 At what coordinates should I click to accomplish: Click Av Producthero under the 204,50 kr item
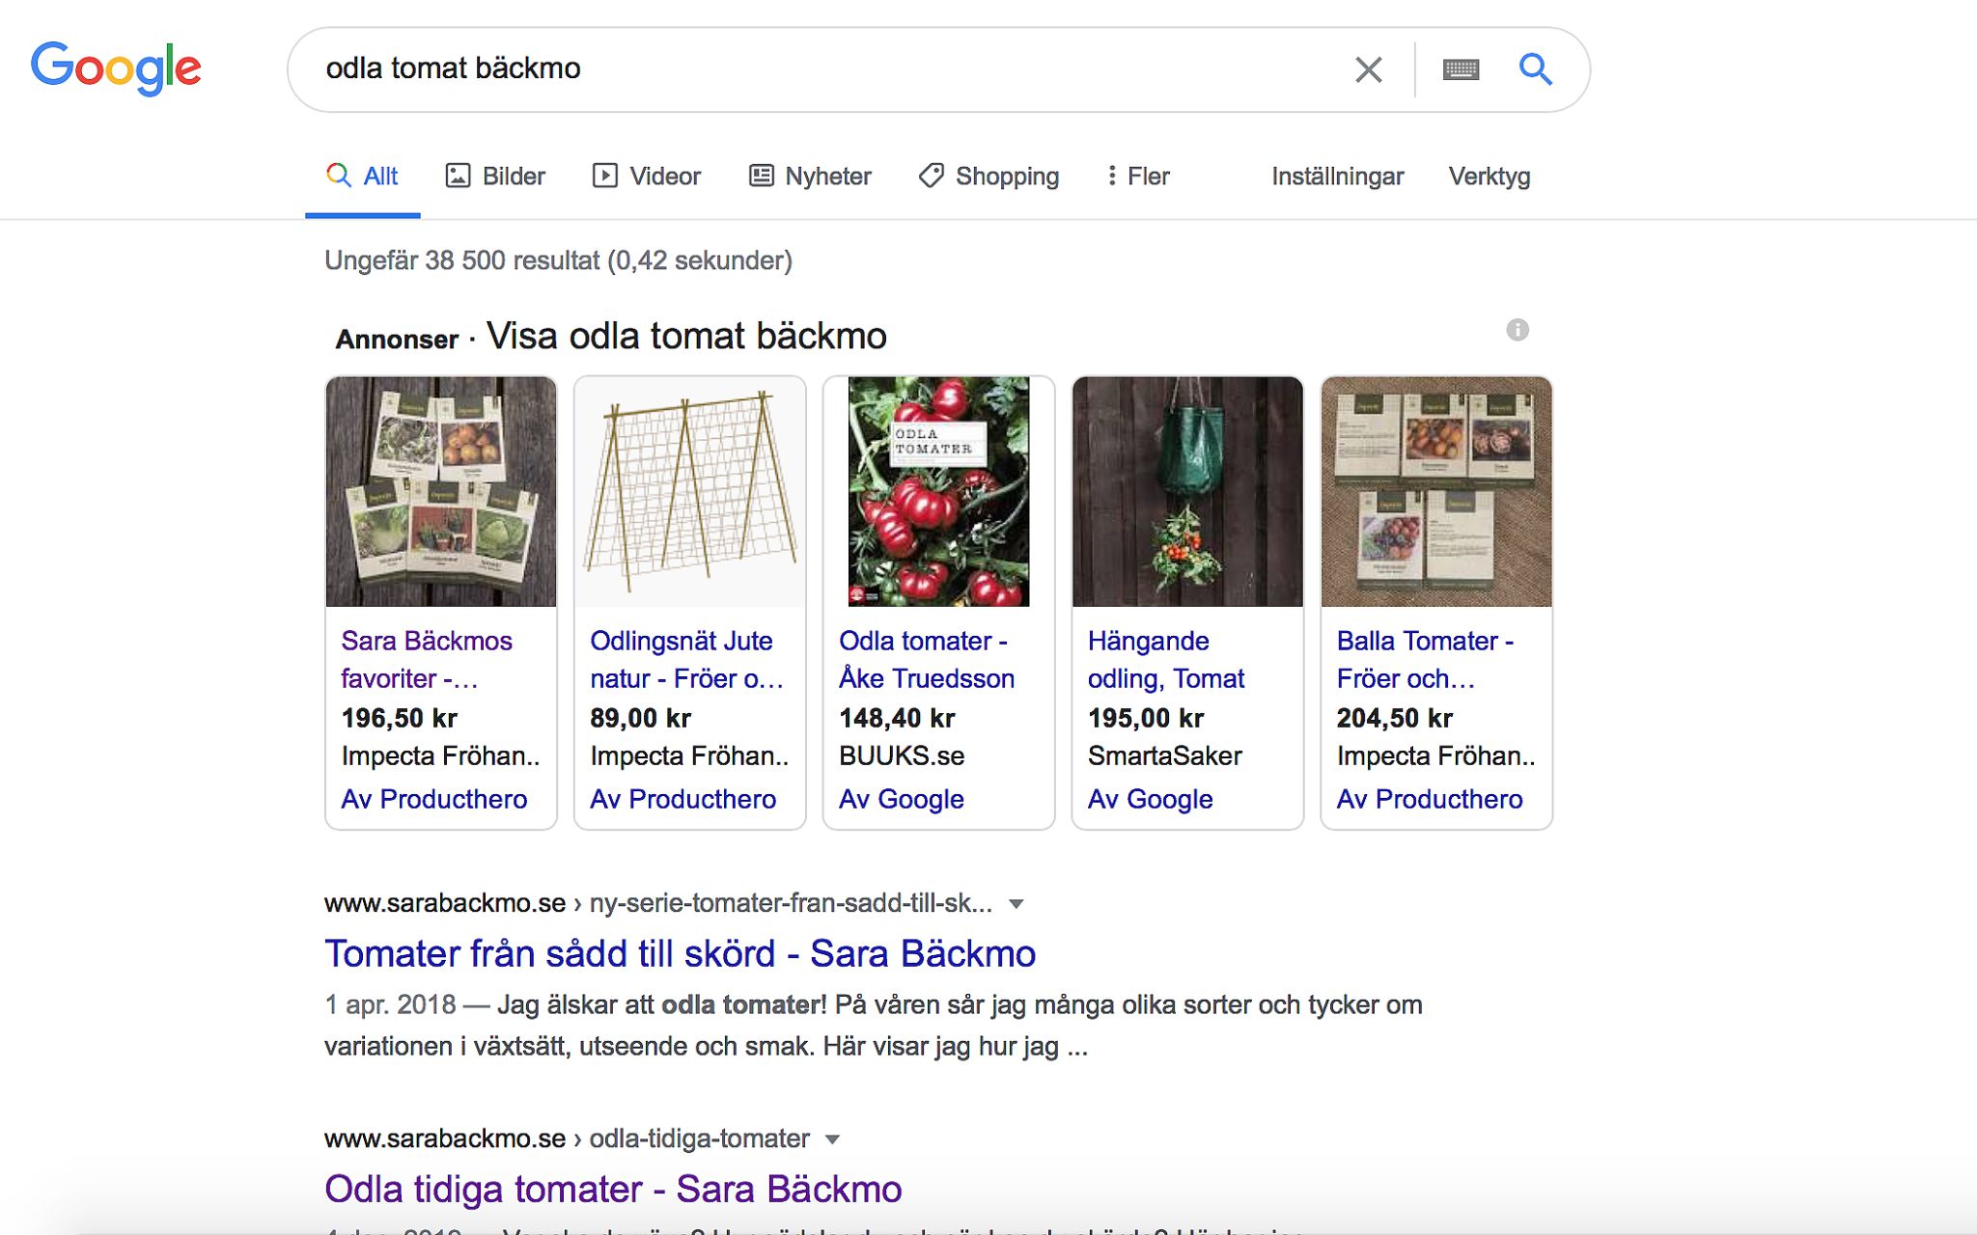1430,799
